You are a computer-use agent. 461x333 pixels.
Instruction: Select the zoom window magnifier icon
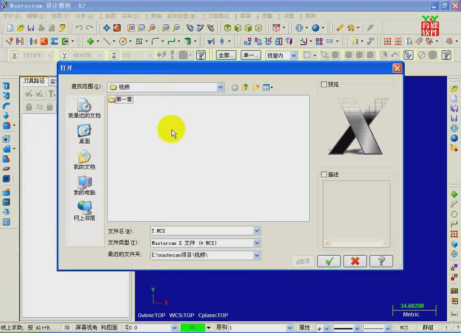(x=131, y=28)
